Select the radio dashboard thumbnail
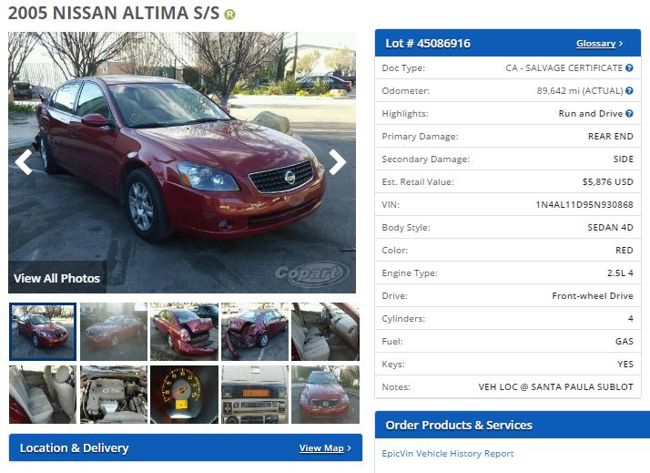 pos(255,395)
